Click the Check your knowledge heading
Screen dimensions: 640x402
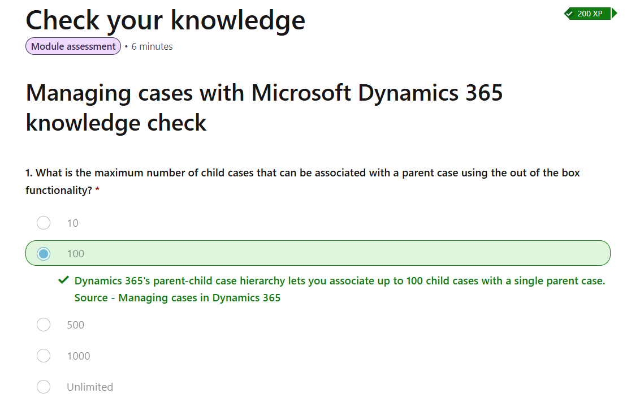[x=165, y=20]
